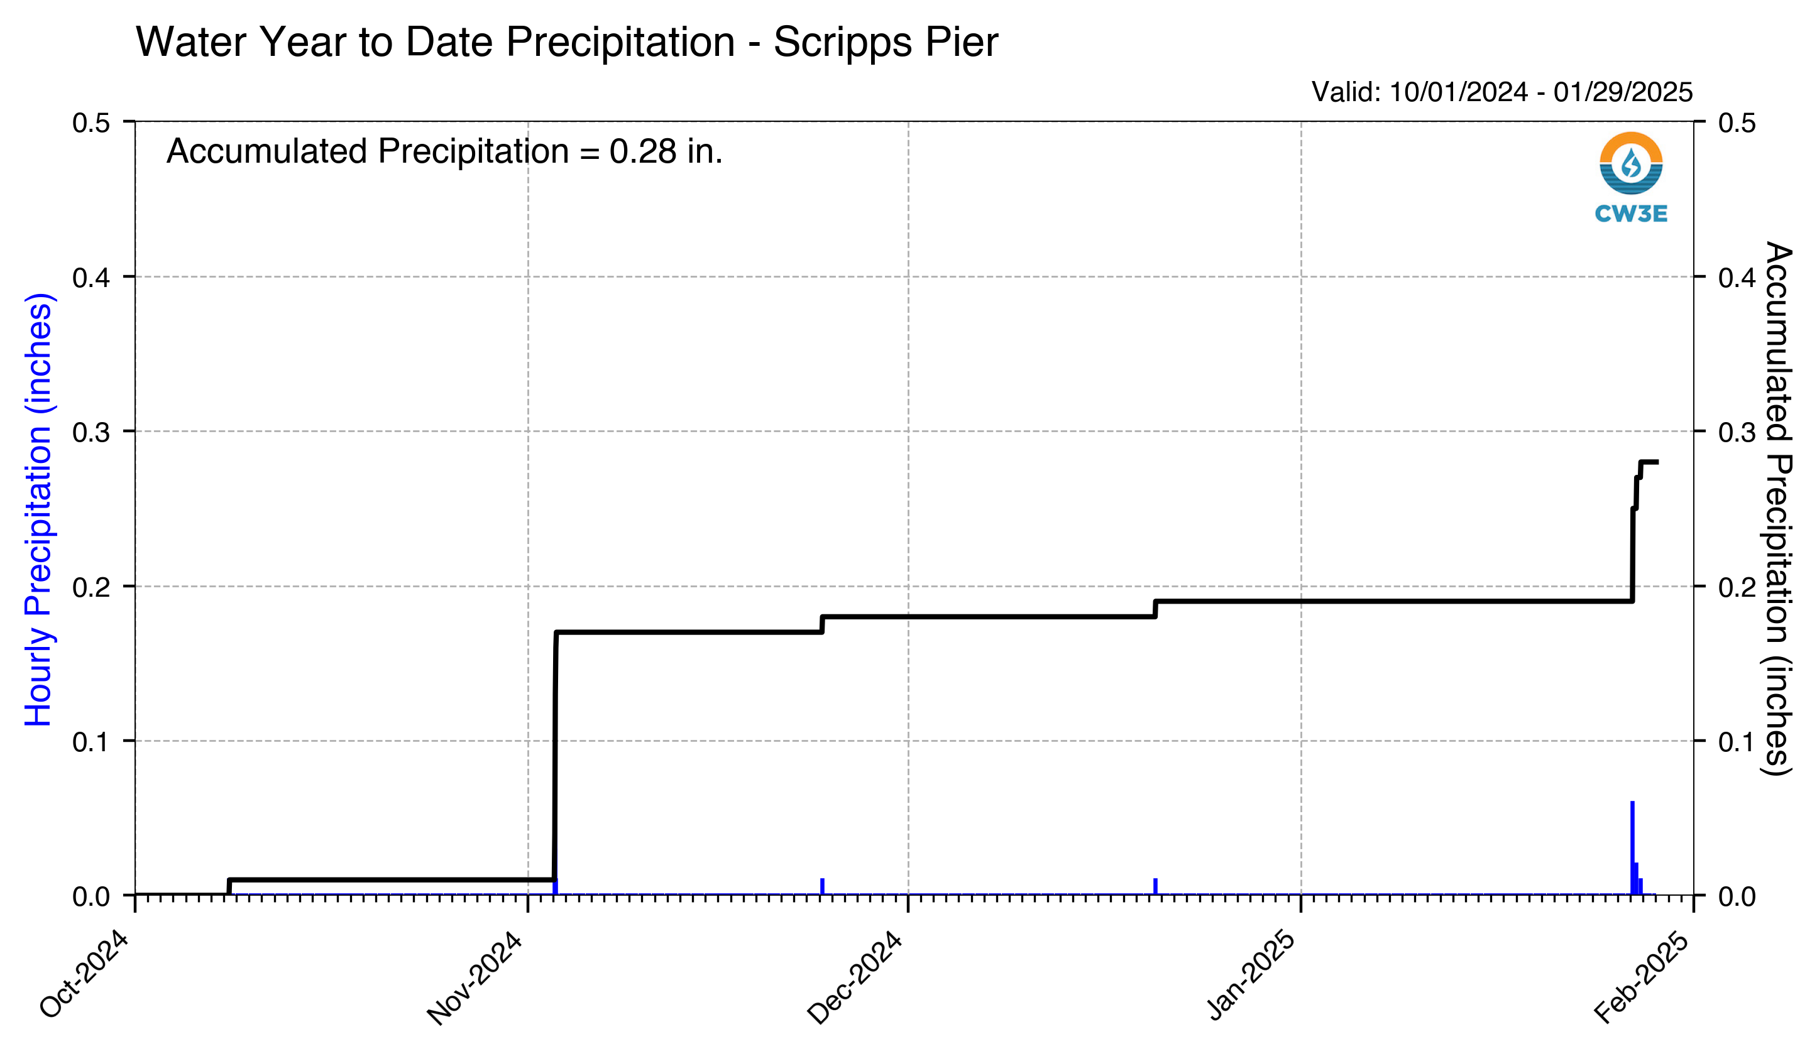This screenshot has height=1054, width=1817.
Task: Click the Oct-2024 x-axis label
Action: [x=84, y=974]
